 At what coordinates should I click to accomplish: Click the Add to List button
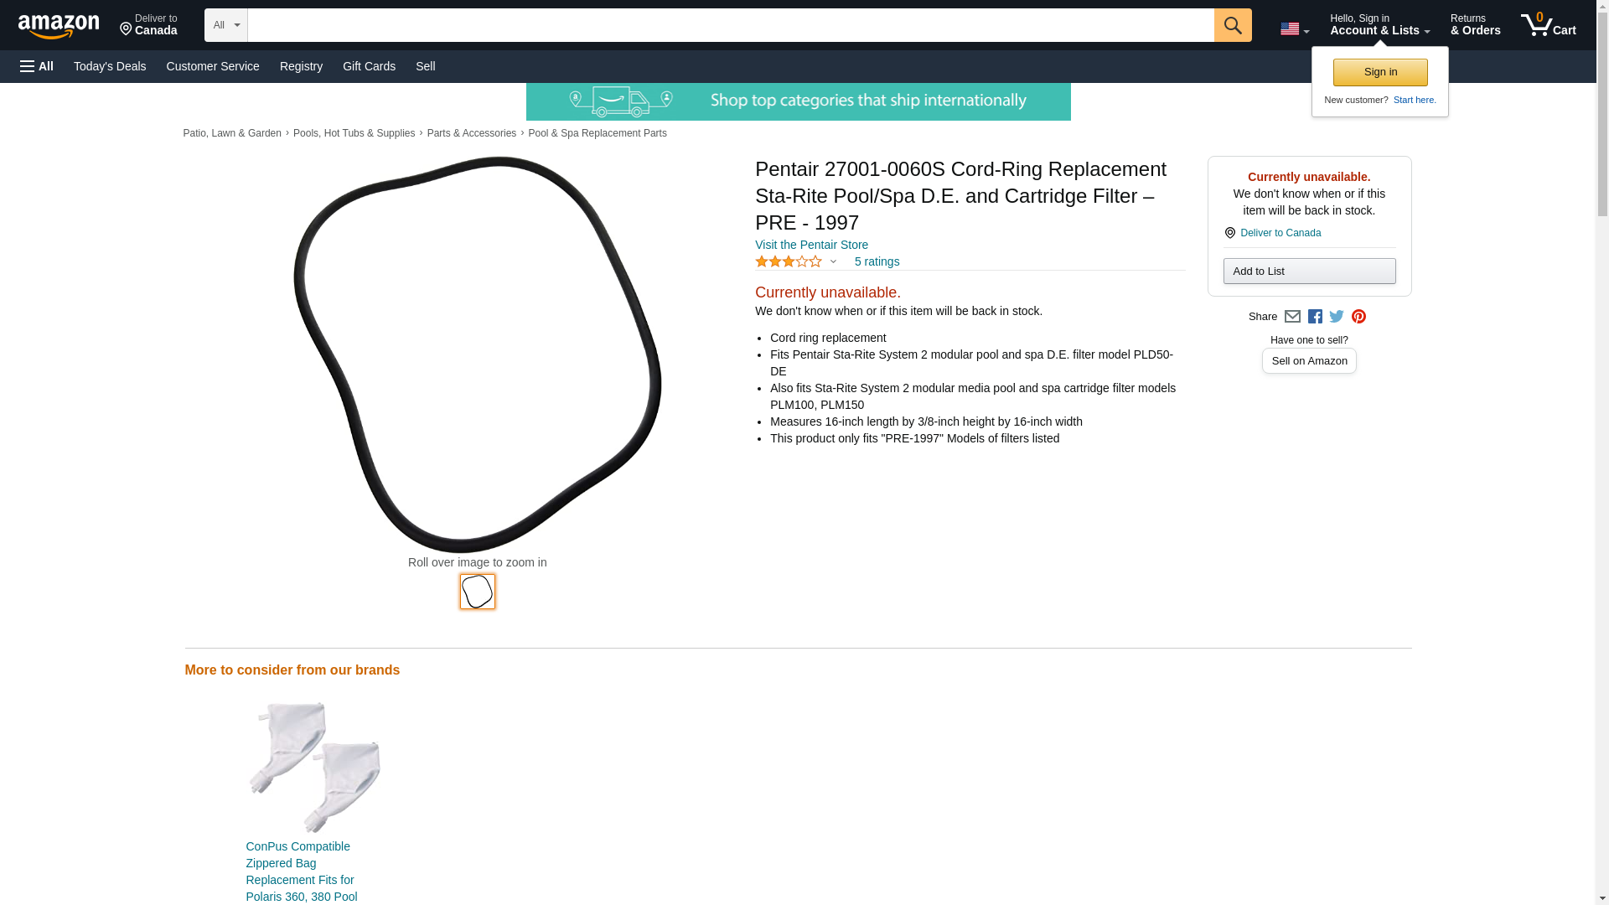point(1309,271)
